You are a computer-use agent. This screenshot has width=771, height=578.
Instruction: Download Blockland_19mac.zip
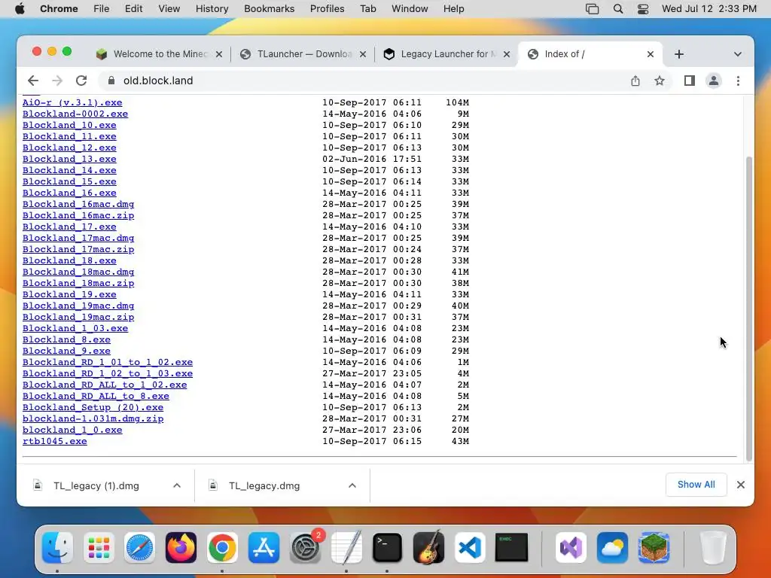pos(78,317)
